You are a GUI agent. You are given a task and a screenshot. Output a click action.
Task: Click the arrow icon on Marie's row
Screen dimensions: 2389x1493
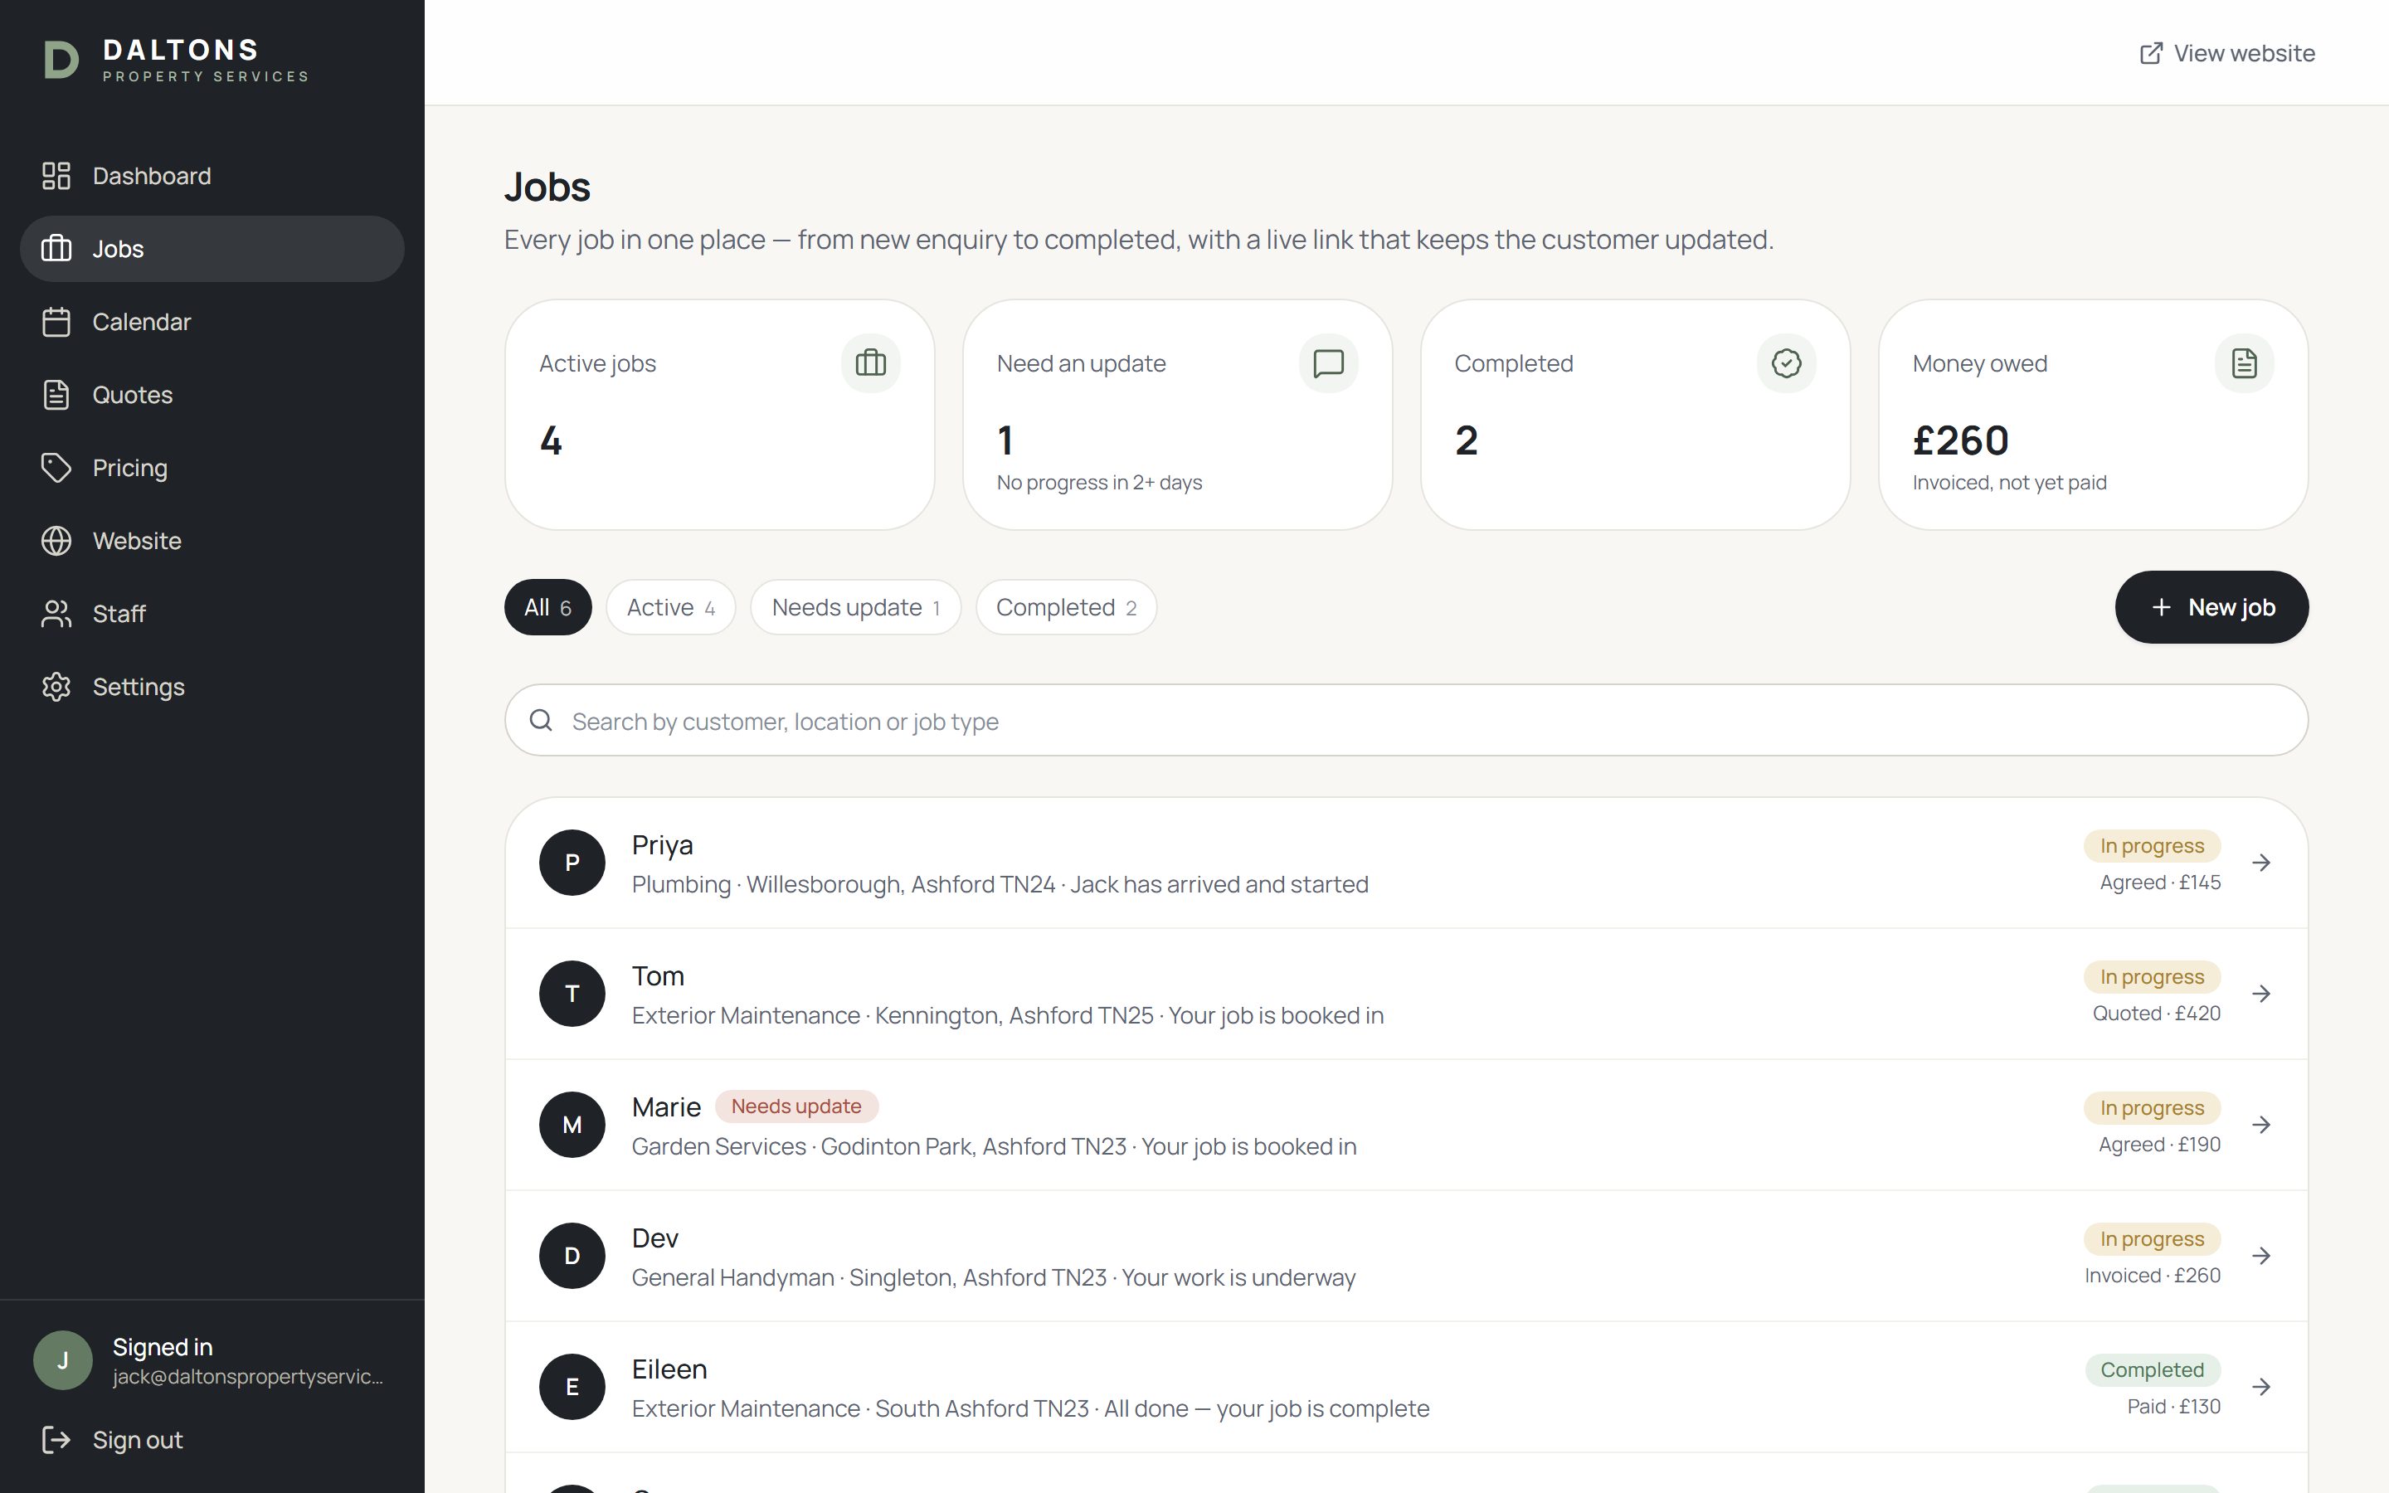point(2260,1125)
